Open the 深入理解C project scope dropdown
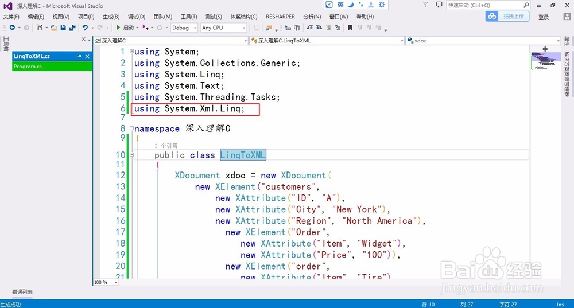The image size is (574, 308). [171, 41]
